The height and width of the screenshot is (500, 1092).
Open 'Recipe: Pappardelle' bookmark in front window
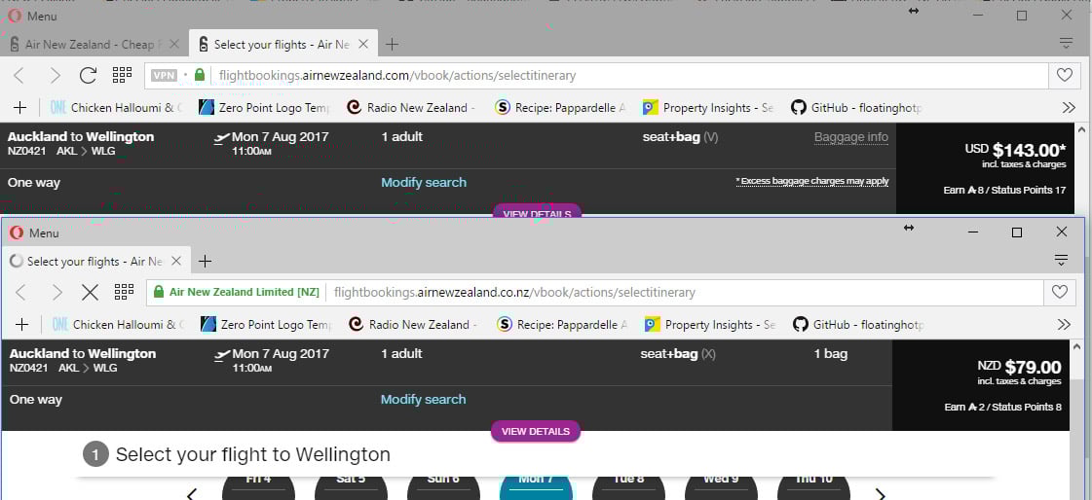[x=563, y=325]
